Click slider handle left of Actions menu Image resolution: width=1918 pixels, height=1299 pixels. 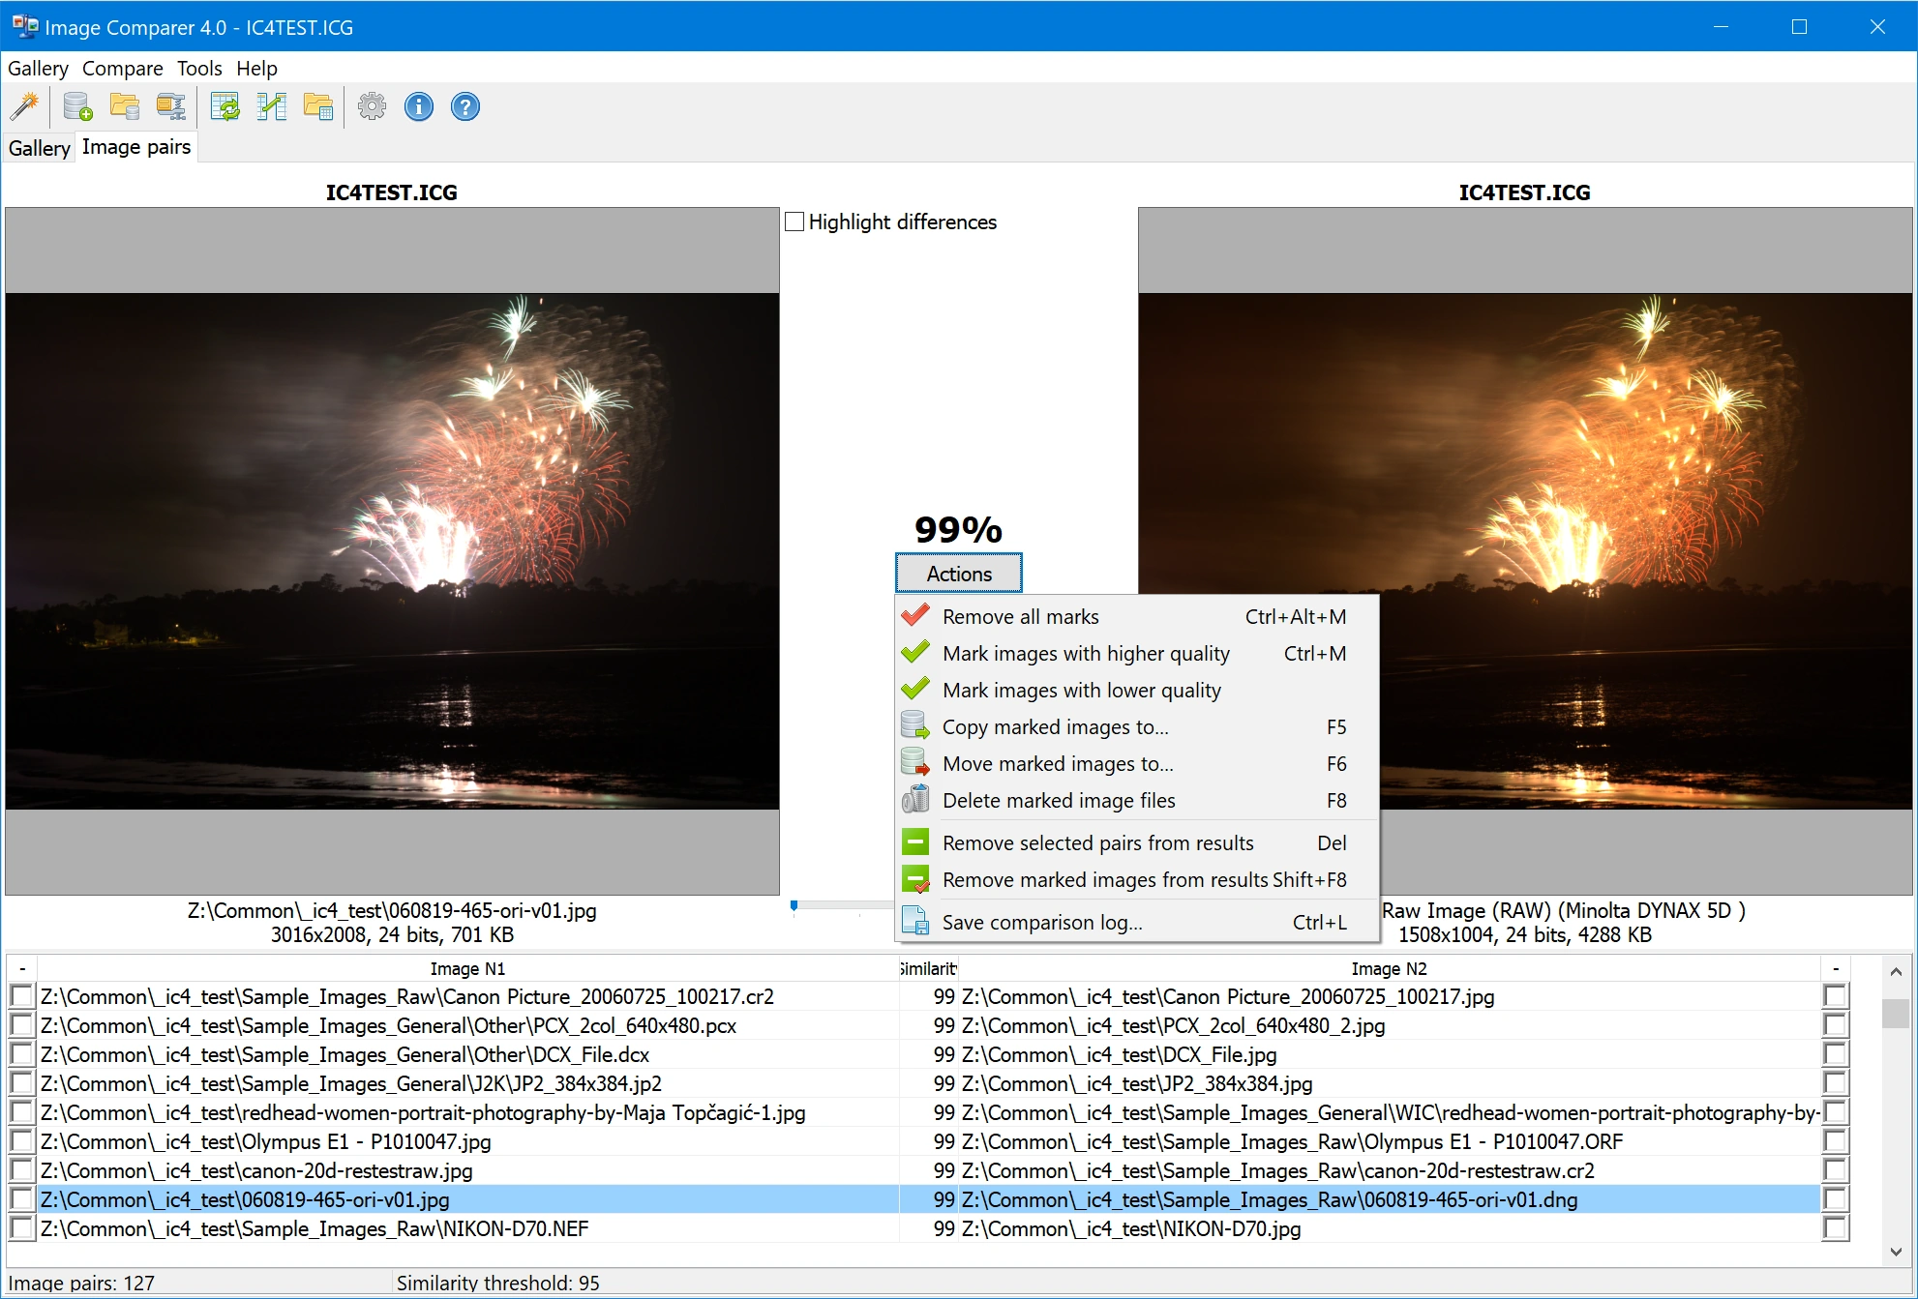click(x=794, y=905)
